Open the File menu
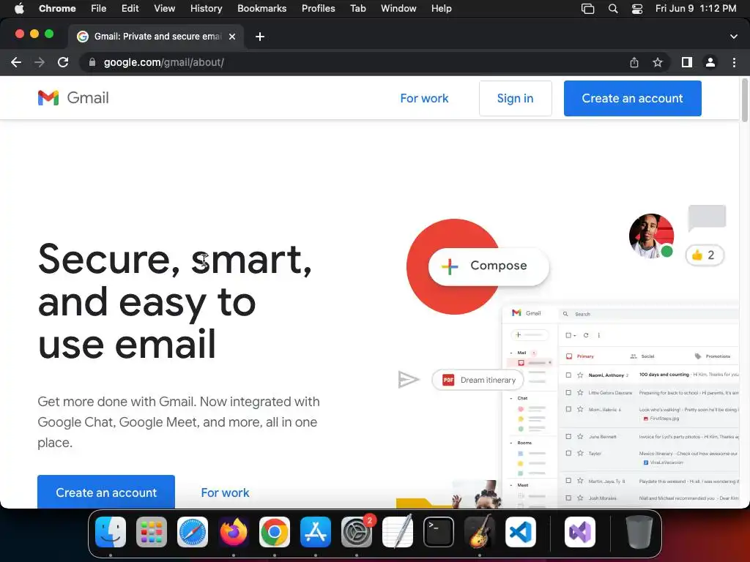The height and width of the screenshot is (562, 750). (x=99, y=9)
